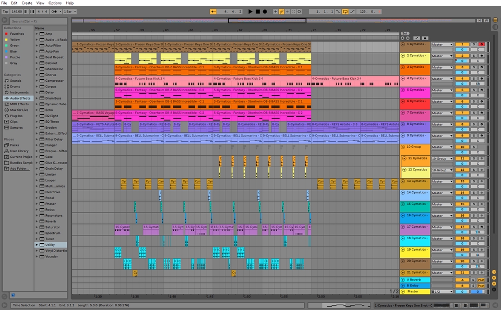Open Sounds category in browser
Image resolution: width=501 pixels, height=310 pixels.
coord(16,81)
